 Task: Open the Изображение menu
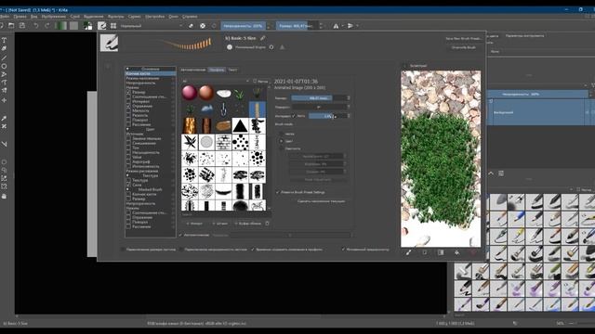[54, 17]
